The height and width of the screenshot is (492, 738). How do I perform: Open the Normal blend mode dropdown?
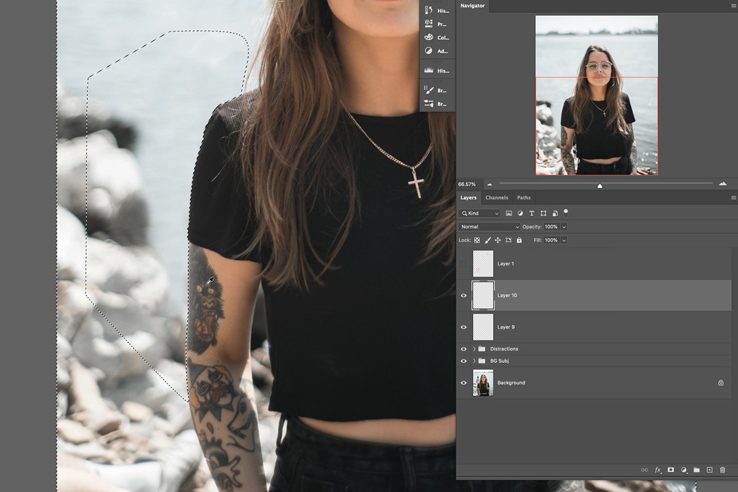[x=490, y=227]
